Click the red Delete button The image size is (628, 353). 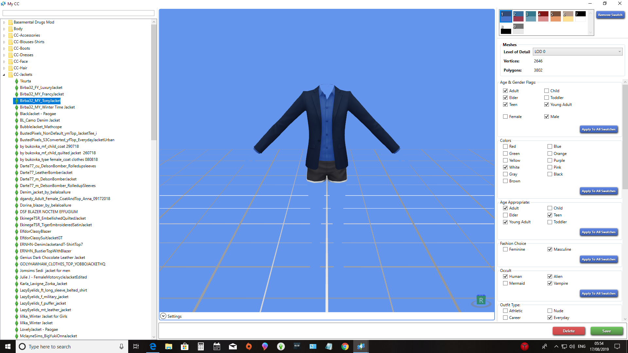(x=568, y=331)
